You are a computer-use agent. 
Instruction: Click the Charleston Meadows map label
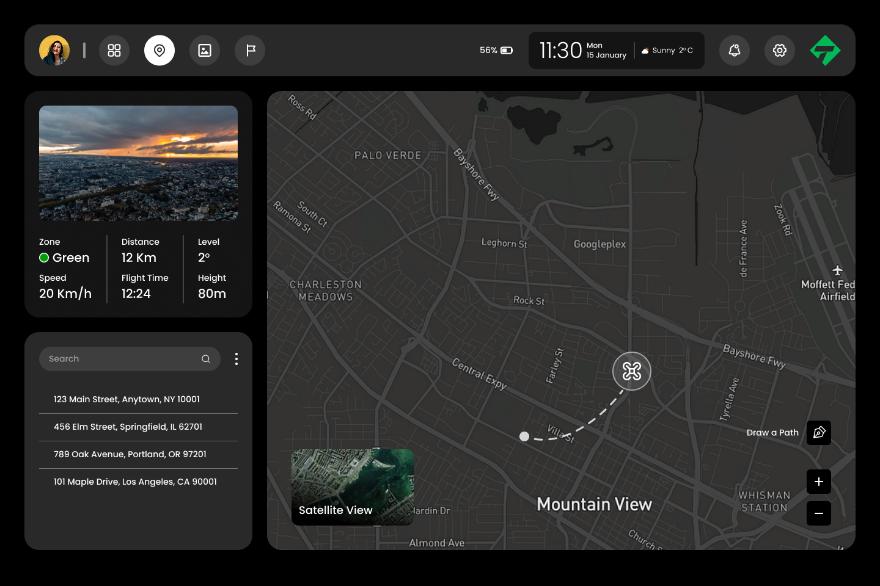pyautogui.click(x=326, y=291)
